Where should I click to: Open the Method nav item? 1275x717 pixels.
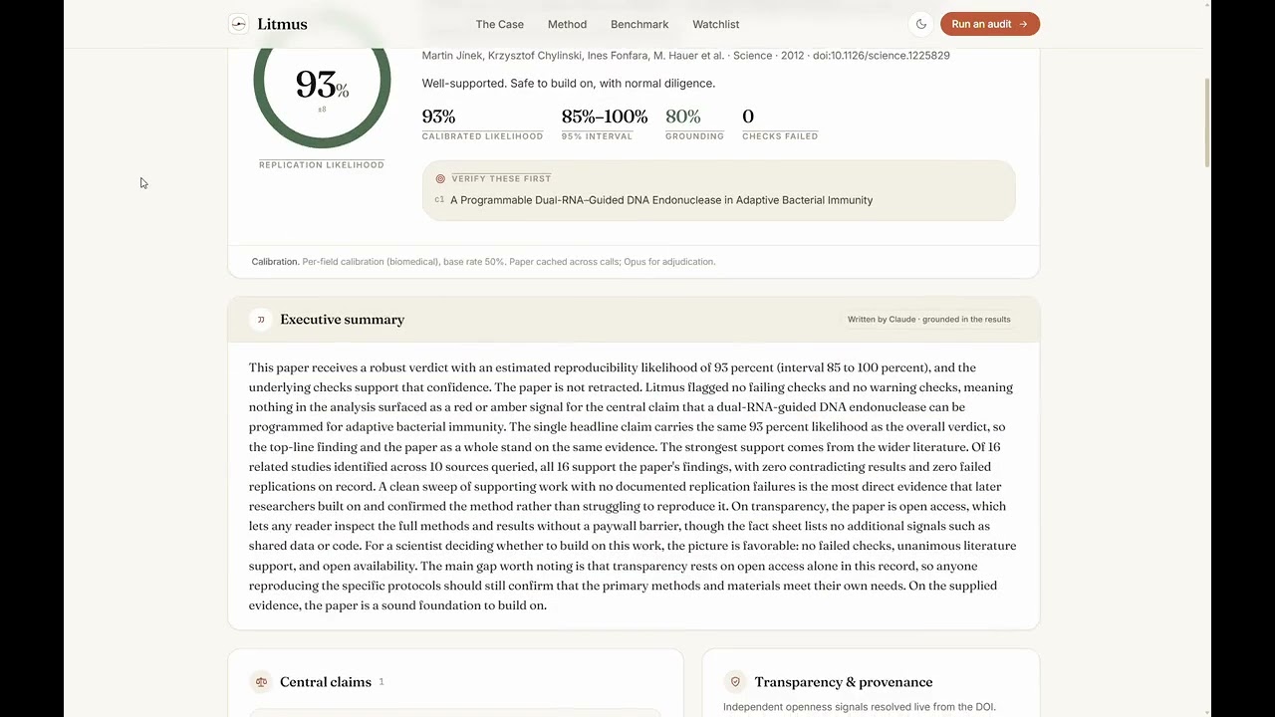tap(567, 24)
